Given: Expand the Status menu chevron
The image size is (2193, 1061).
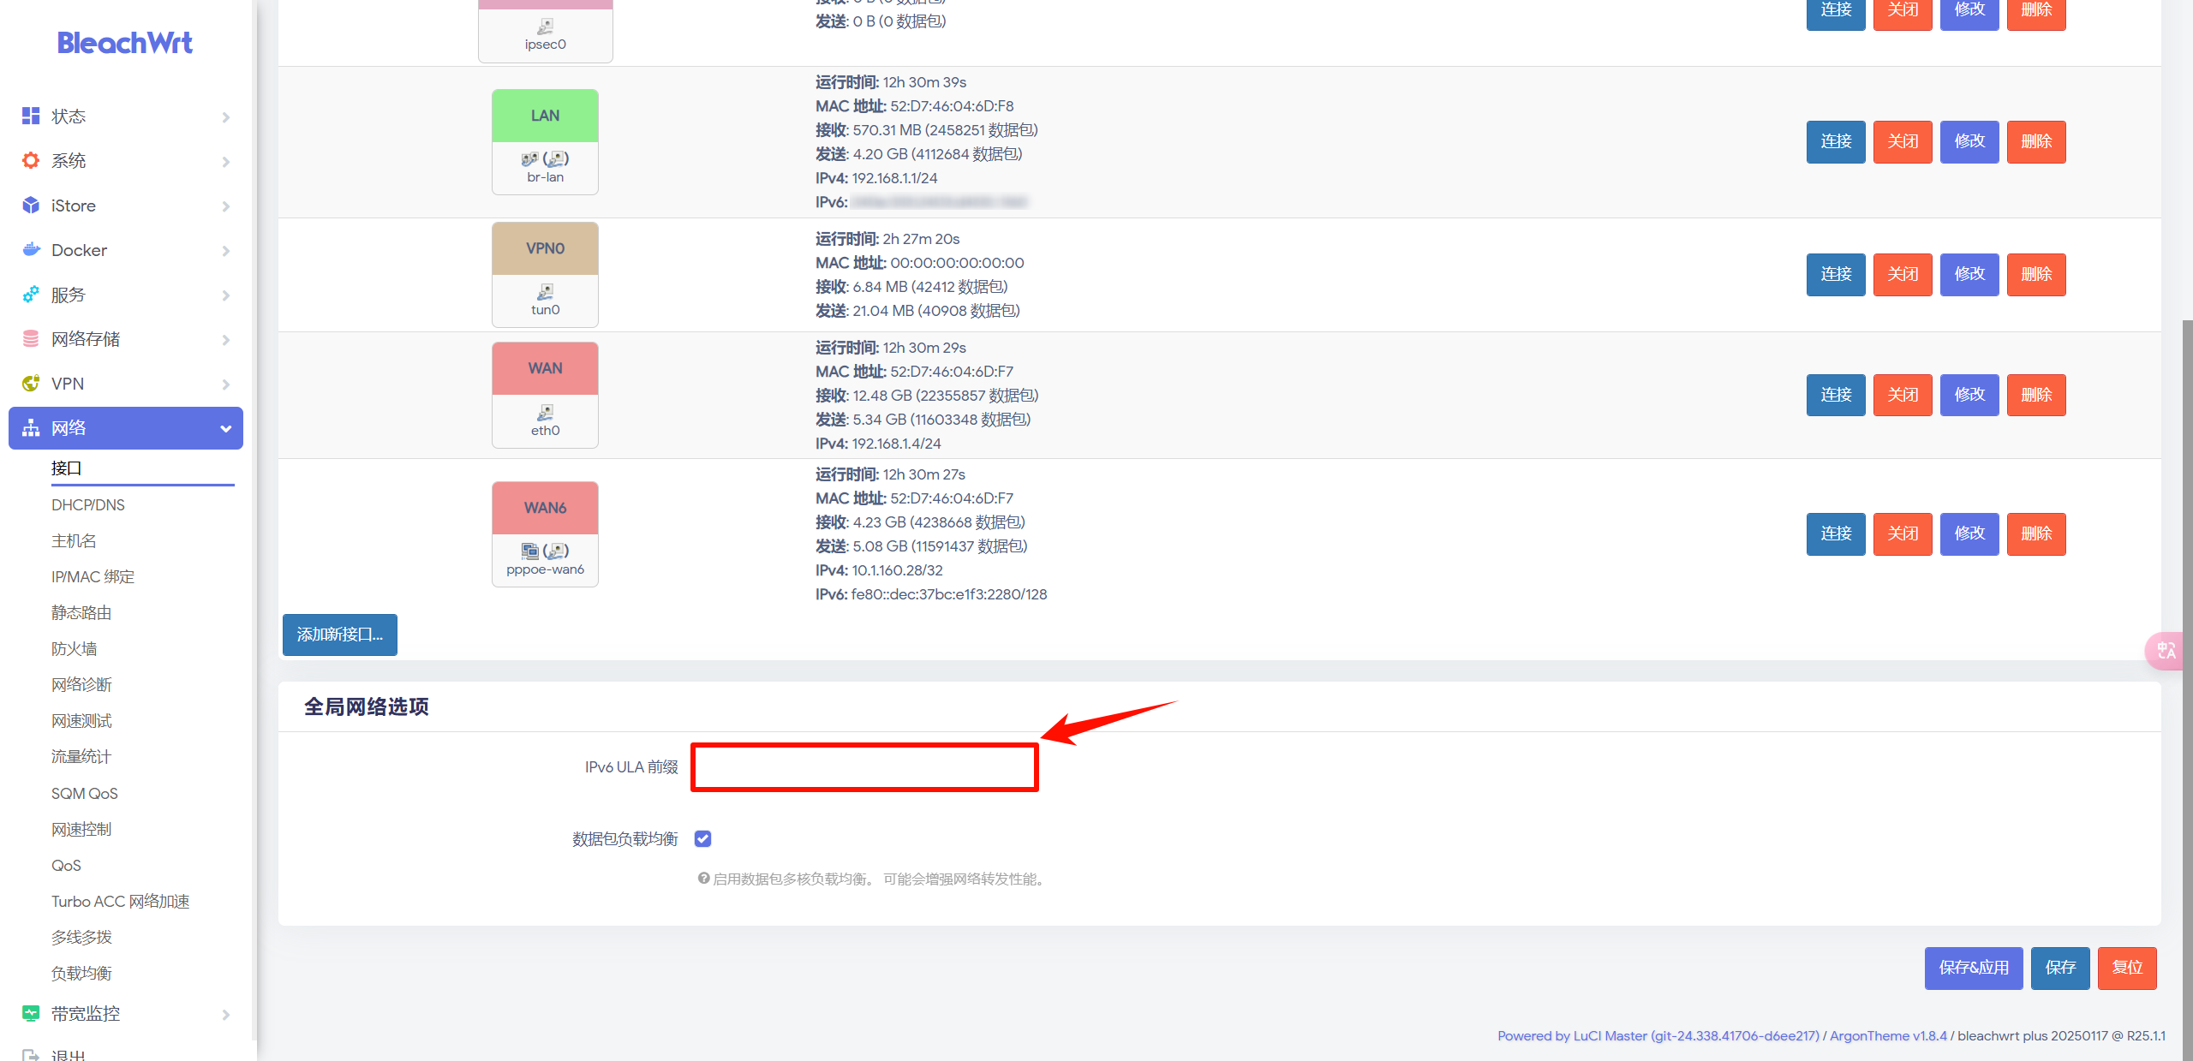Looking at the screenshot, I should click(x=226, y=116).
